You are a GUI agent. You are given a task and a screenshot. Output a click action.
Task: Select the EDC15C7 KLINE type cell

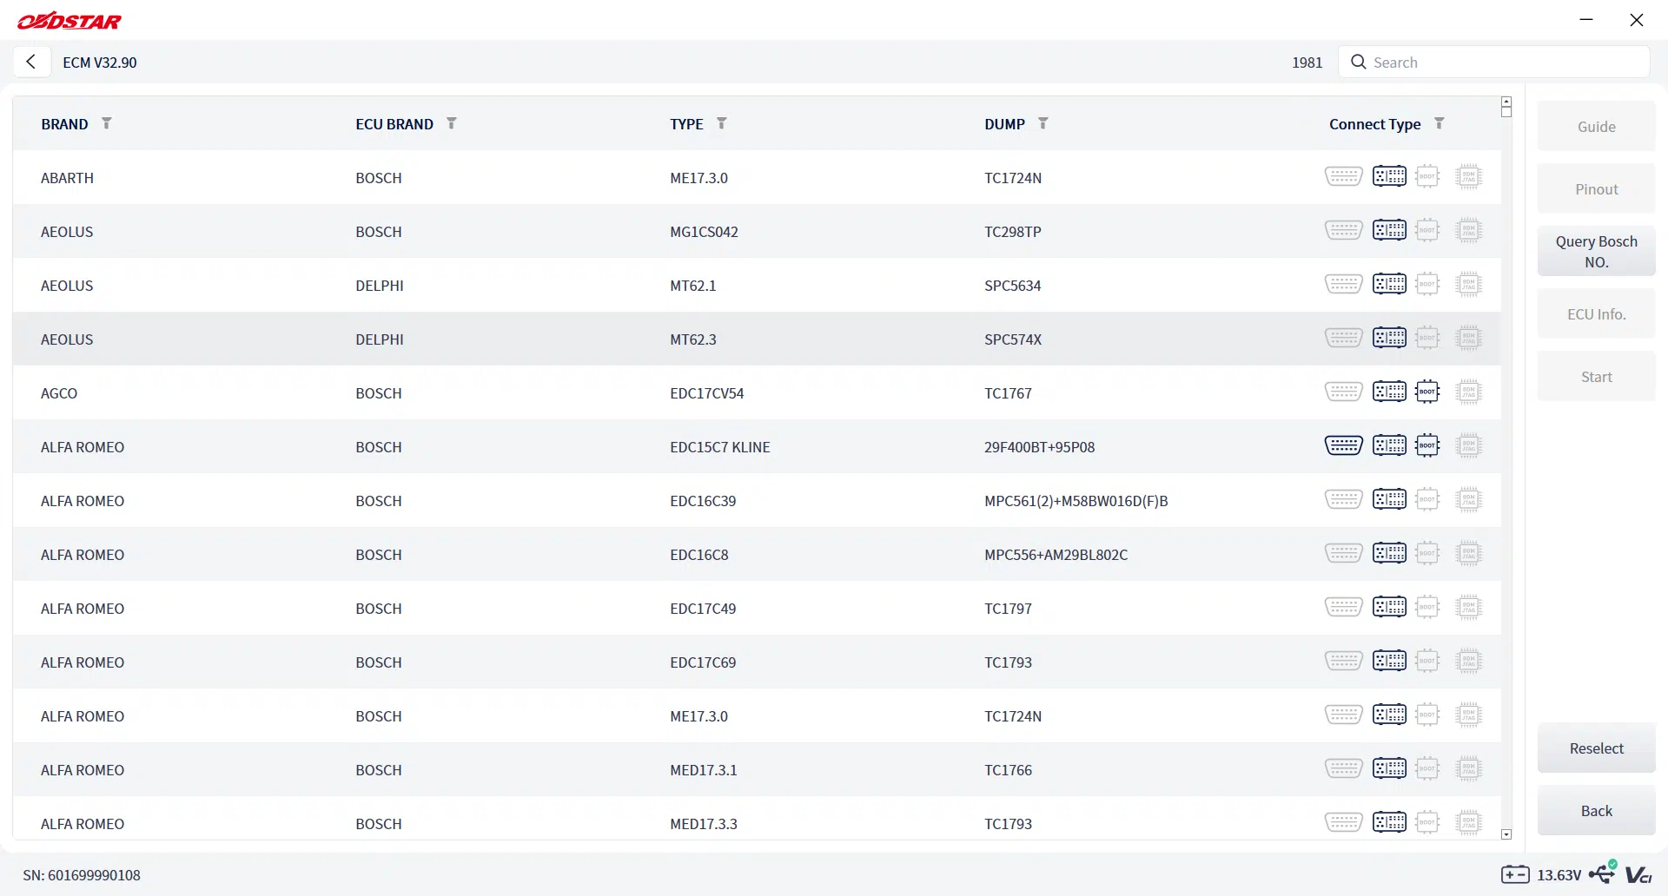[x=719, y=446]
